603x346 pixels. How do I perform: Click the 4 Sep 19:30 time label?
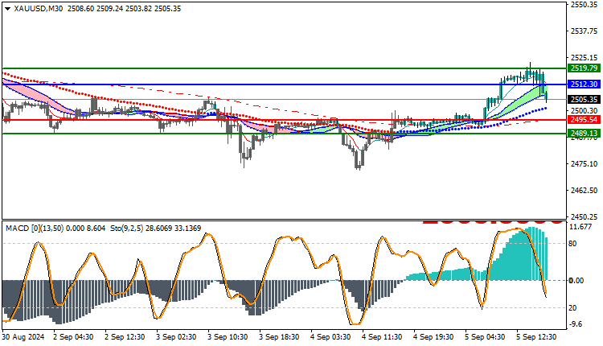tap(433, 337)
